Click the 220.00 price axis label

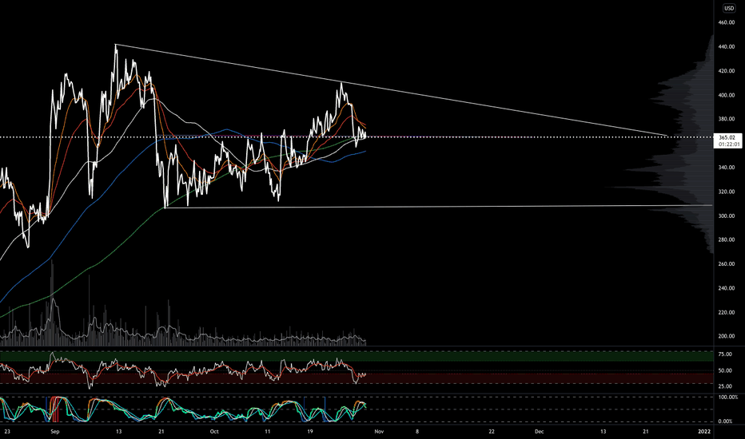[727, 312]
